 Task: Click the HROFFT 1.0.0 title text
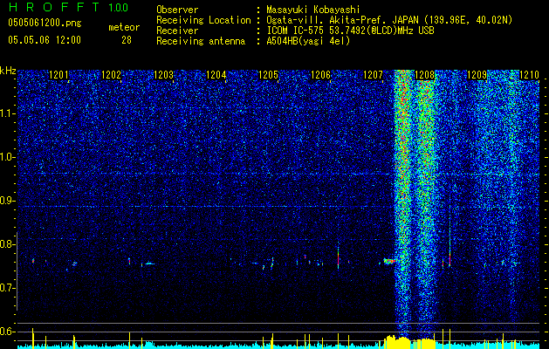(x=69, y=7)
